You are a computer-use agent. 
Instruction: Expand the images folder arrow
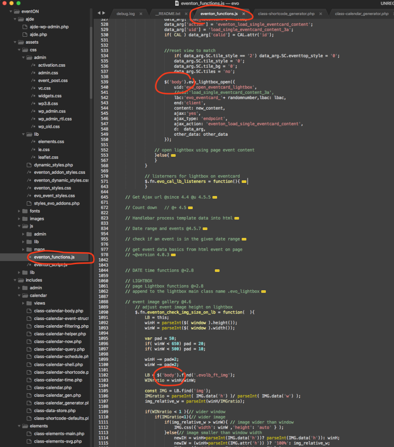pyautogui.click(x=19, y=219)
